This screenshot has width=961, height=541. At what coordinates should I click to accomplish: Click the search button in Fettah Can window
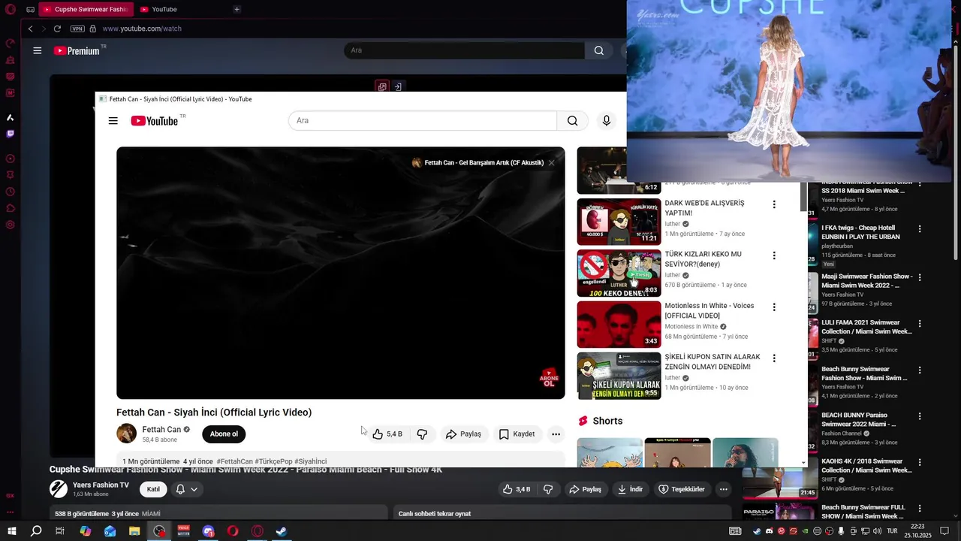573,121
